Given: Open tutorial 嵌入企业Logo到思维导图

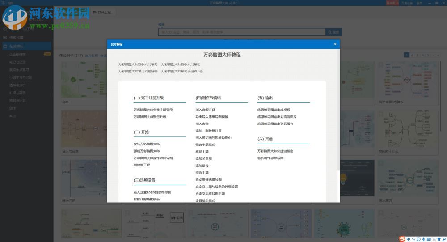Looking at the screenshot, I should (x=152, y=192).
